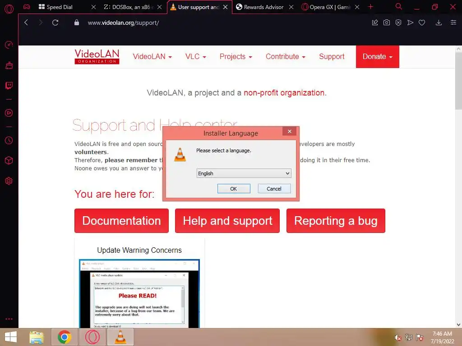The height and width of the screenshot is (346, 462).
Task: Go forward to the next page
Action: tap(41, 23)
